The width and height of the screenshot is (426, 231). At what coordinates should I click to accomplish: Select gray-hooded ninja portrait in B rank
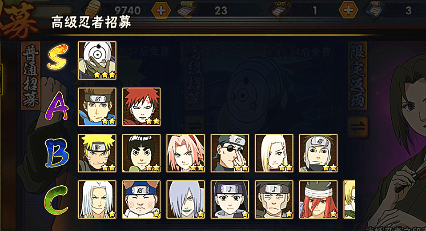coord(318,153)
